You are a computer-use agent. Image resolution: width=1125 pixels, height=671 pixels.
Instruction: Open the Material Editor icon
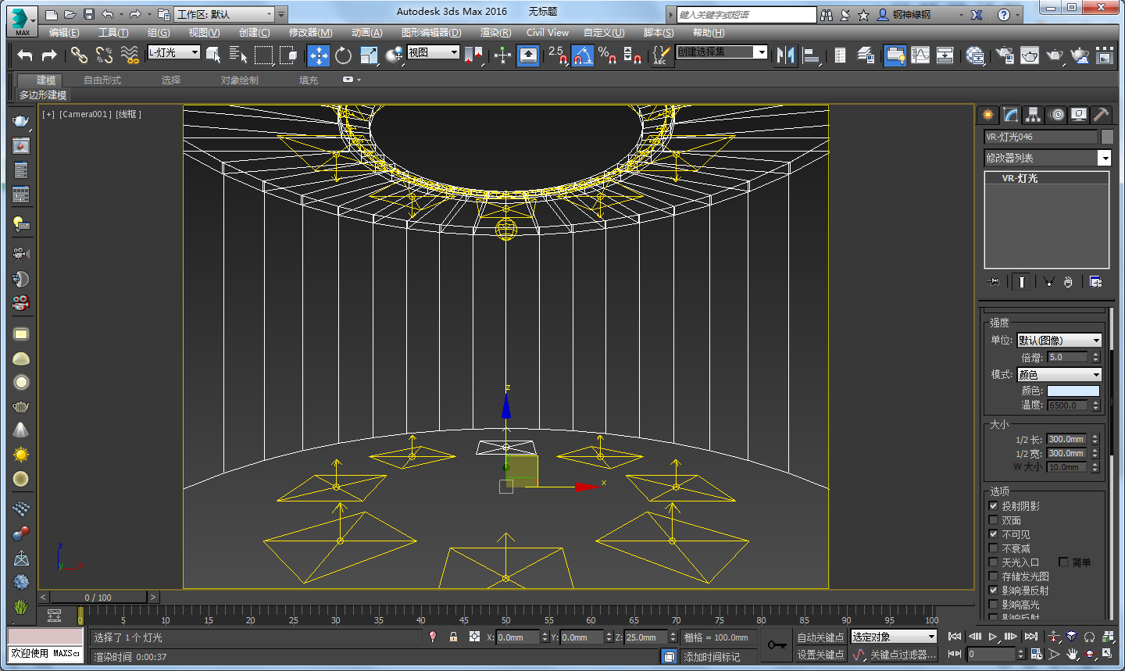(x=975, y=55)
